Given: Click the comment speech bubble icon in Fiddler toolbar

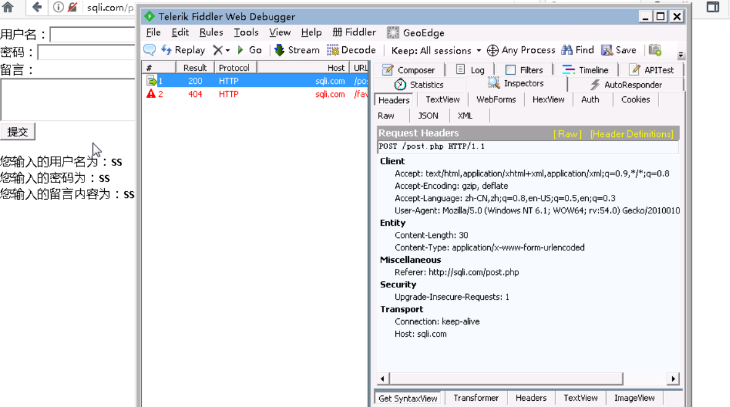Looking at the screenshot, I should 149,50.
